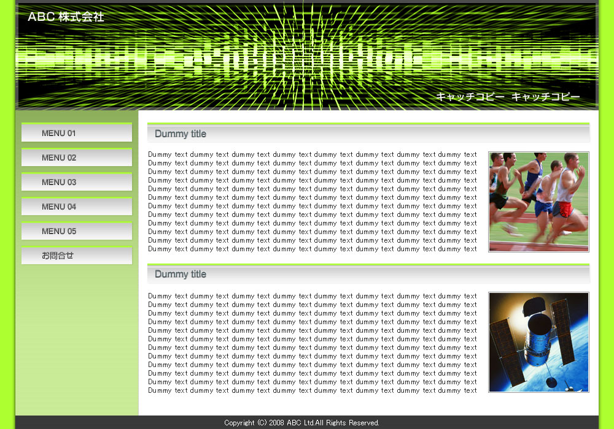Image resolution: width=614 pixels, height=429 pixels.
Task: Click the center of the green burst header banner
Action: pyautogui.click(x=307, y=58)
